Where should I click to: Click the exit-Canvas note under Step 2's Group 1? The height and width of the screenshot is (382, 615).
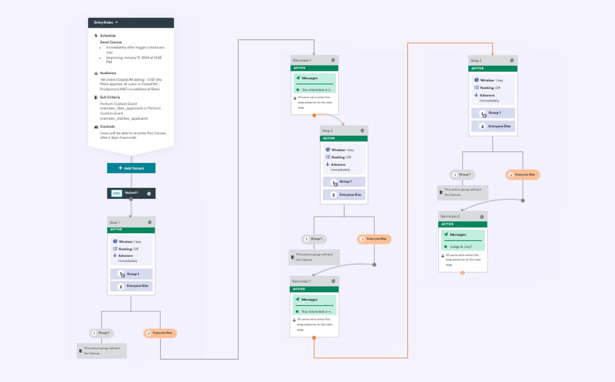[x=314, y=257]
